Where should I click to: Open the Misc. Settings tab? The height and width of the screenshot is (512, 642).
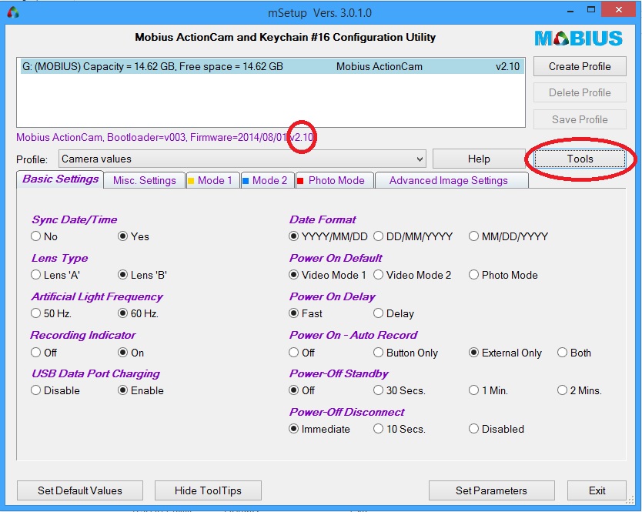[144, 180]
